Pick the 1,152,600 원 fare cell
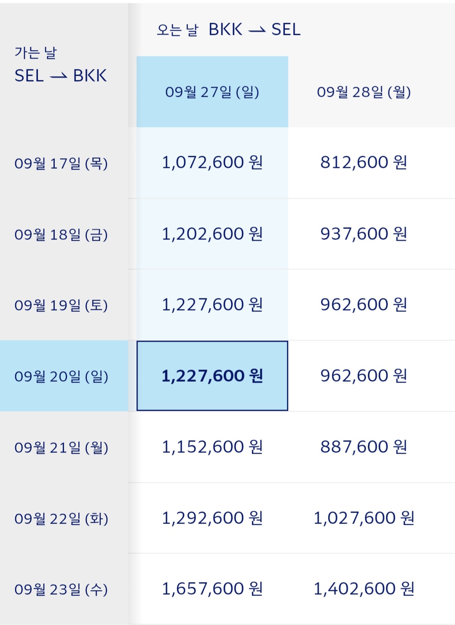The height and width of the screenshot is (625, 455). click(x=212, y=447)
